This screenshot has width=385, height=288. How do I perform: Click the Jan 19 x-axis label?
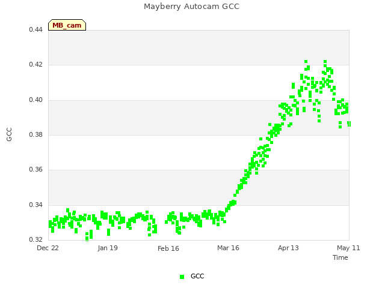pyautogui.click(x=108, y=248)
